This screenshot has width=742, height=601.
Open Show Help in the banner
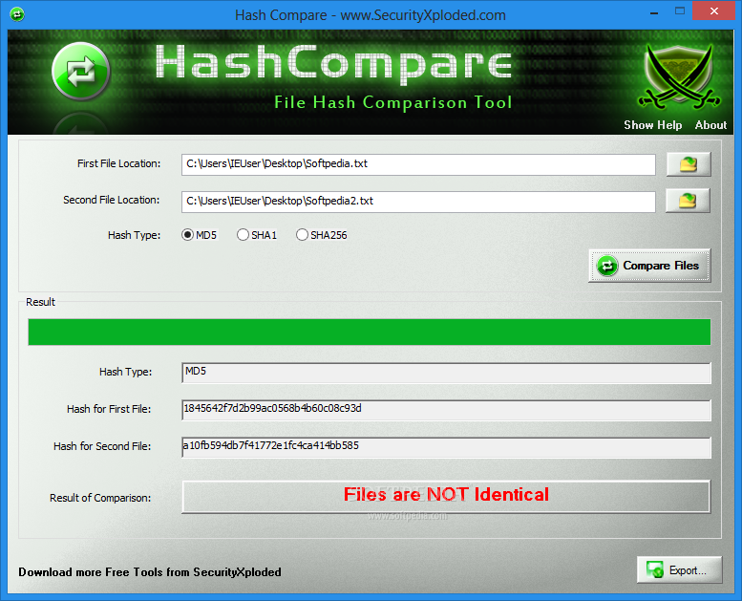[652, 125]
